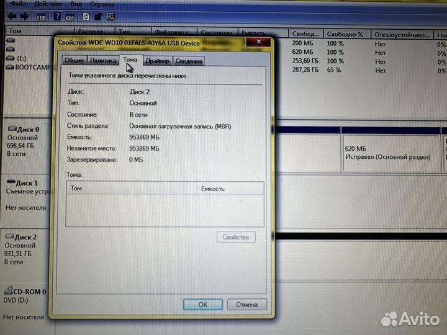This screenshot has width=447, height=335.
Task: Open the Справка menu
Action: click(102, 4)
